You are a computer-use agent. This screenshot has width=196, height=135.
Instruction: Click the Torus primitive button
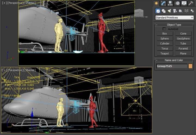(165, 48)
